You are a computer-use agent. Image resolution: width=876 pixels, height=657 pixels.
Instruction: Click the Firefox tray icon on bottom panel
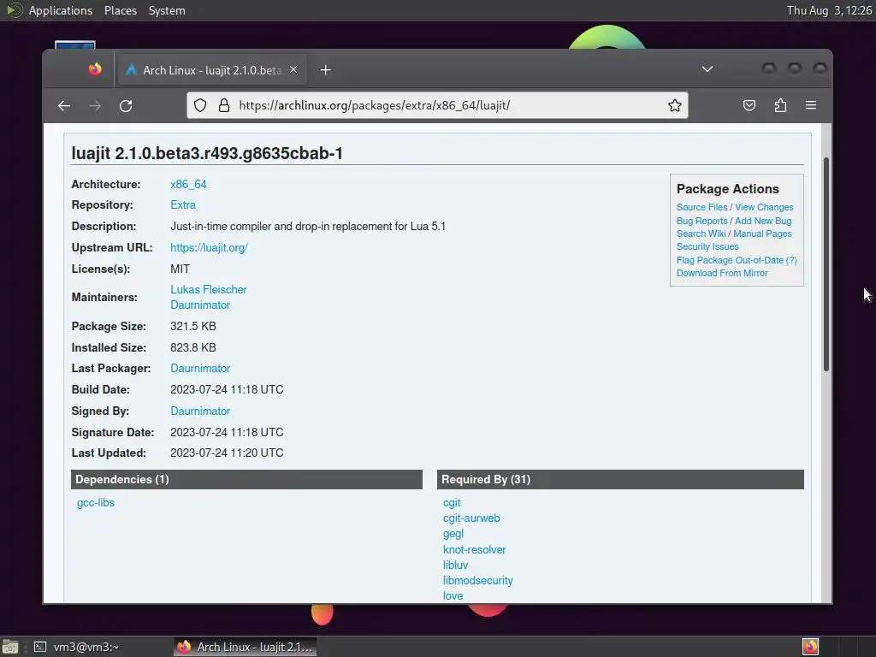811,647
